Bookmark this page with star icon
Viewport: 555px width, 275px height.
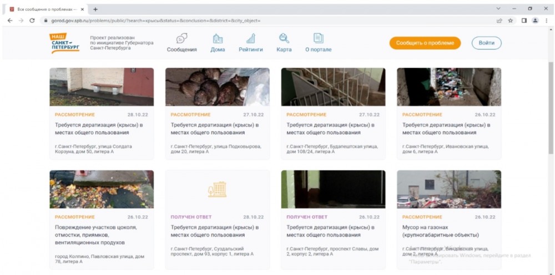point(511,21)
